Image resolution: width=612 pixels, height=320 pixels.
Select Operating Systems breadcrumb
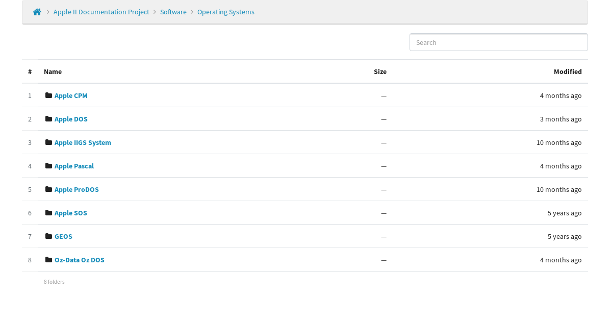pyautogui.click(x=226, y=12)
